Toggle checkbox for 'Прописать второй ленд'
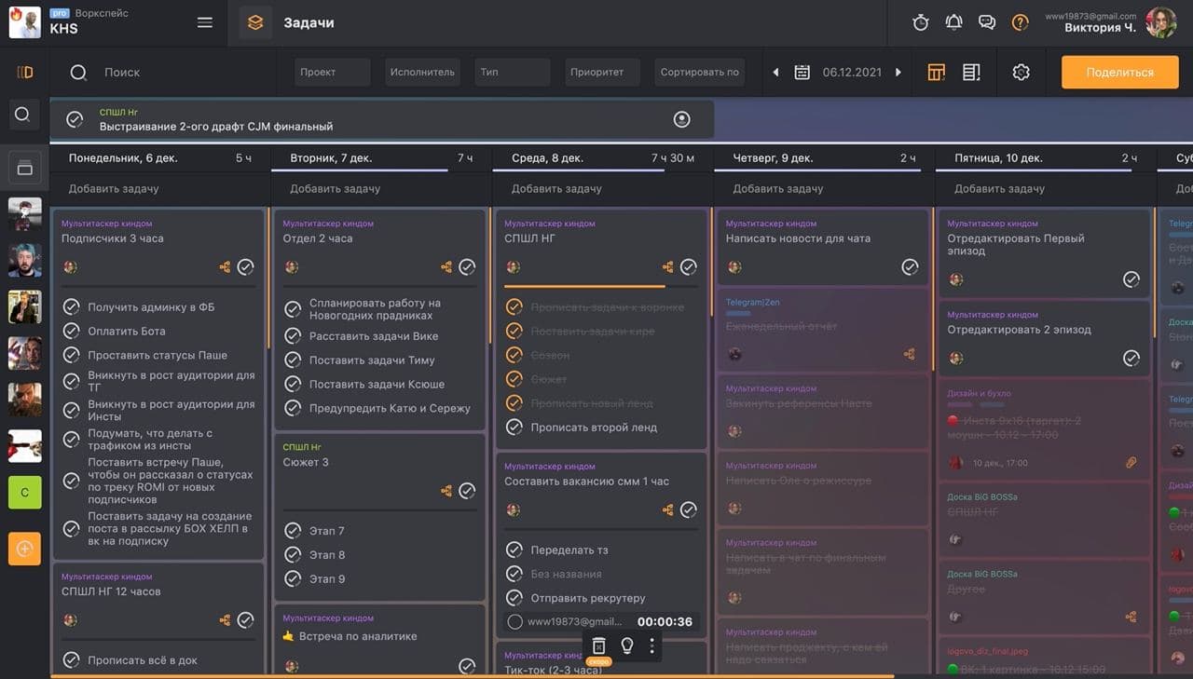This screenshot has width=1193, height=679. click(514, 428)
